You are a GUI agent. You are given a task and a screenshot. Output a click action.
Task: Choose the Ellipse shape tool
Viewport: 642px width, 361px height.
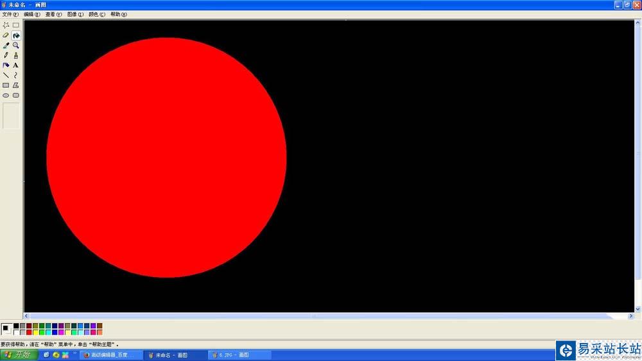(6, 96)
